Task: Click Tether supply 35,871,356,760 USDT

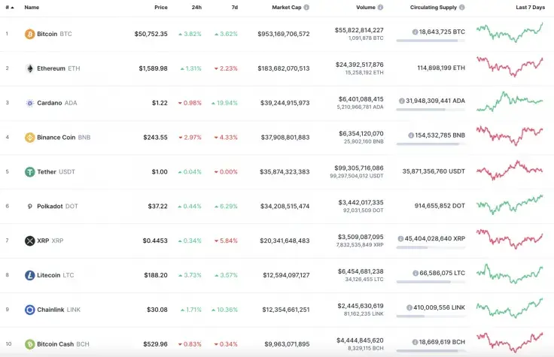Action: tap(434, 171)
